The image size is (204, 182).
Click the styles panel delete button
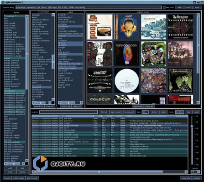(x=22, y=172)
